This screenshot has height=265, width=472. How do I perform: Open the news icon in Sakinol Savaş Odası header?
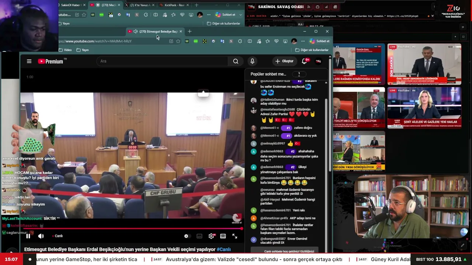335,7
